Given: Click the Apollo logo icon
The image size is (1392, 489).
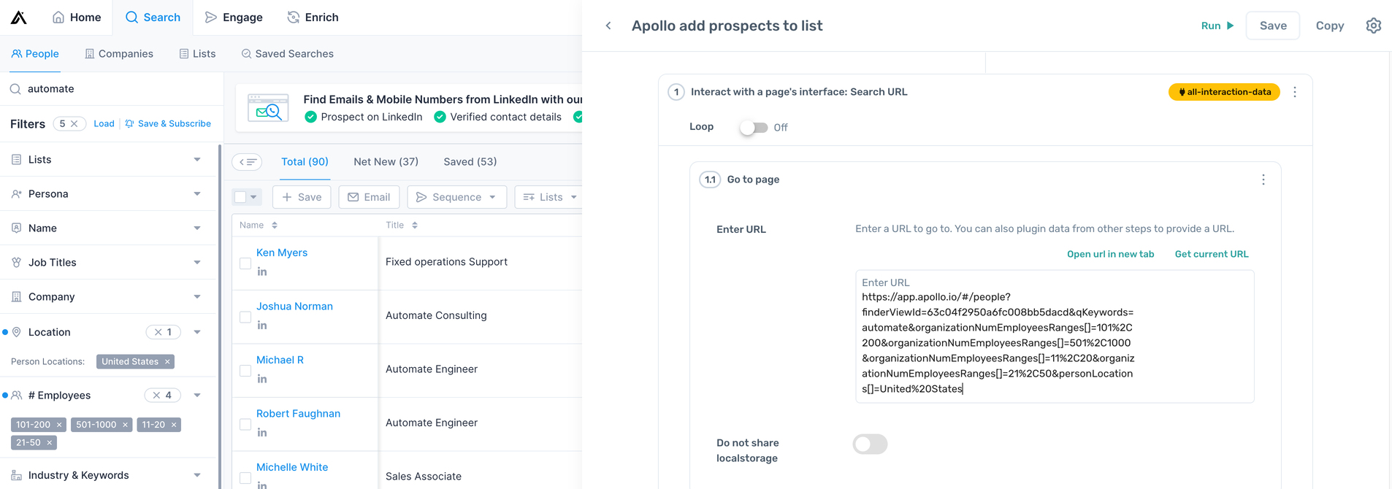Looking at the screenshot, I should point(19,18).
